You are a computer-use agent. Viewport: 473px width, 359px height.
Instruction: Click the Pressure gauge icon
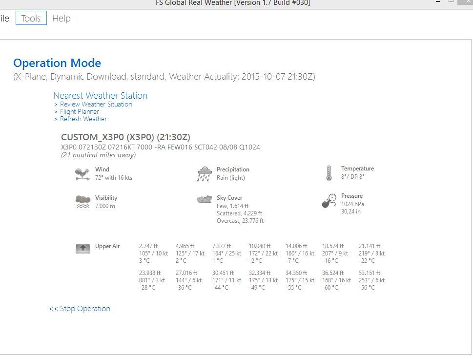coord(329,201)
